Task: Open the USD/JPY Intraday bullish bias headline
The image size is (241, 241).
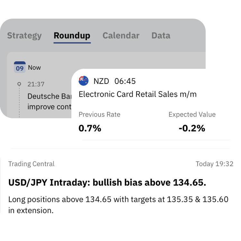Action: [x=107, y=183]
